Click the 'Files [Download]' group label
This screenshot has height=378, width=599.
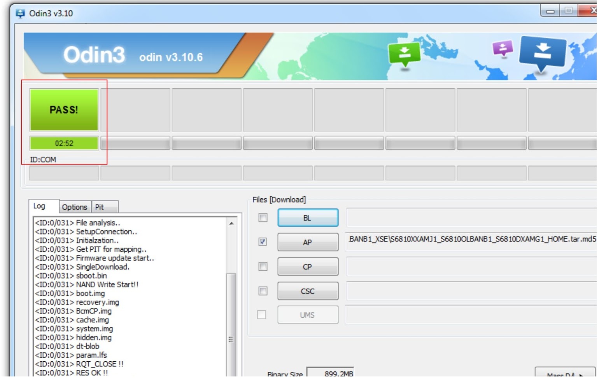click(279, 200)
